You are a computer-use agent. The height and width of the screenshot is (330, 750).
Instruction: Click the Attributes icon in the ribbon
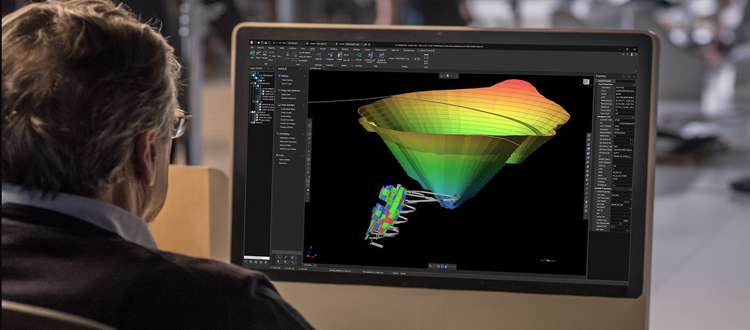(x=318, y=54)
